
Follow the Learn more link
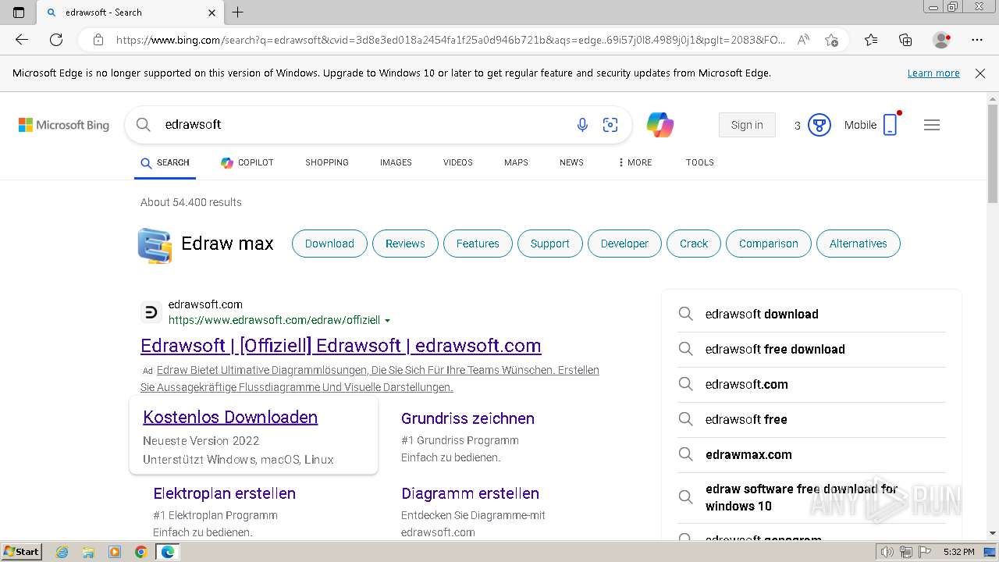[933, 73]
